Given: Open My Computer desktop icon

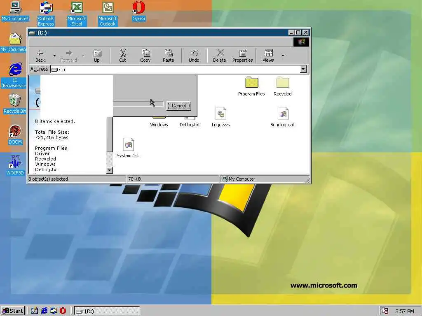Looking at the screenshot, I should (x=15, y=11).
